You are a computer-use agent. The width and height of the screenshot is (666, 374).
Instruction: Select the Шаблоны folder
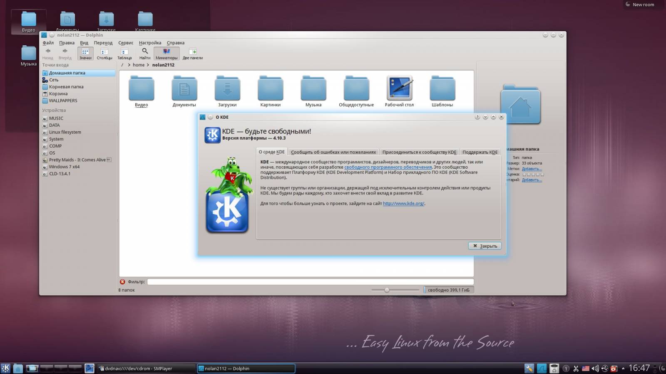[x=442, y=91]
